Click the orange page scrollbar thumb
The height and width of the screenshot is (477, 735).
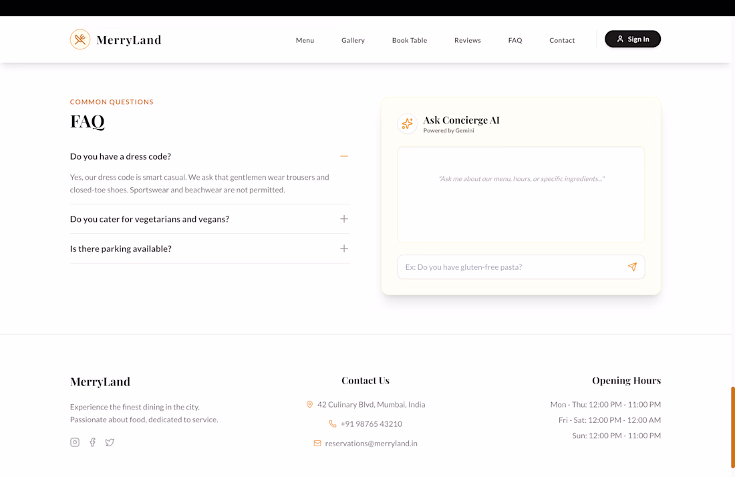click(732, 428)
